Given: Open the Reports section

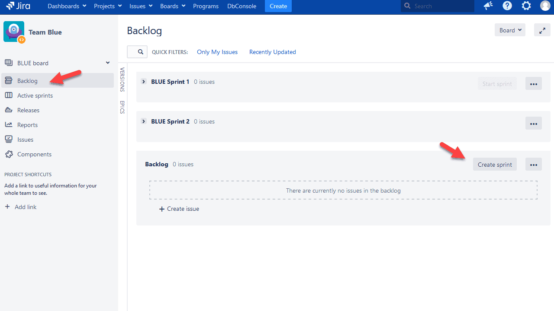Looking at the screenshot, I should pyautogui.click(x=26, y=124).
